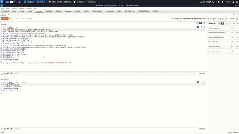239x134 pixels.
Task: Click the Cancel button in Repeater
Action: pos(17,19)
